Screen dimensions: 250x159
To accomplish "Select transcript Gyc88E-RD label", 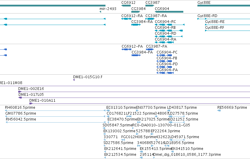I will click(207, 16).
